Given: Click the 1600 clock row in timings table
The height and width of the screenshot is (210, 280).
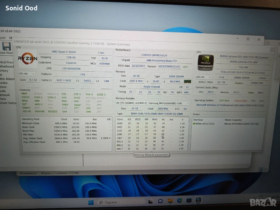Looking at the screenshot, I should click(x=120, y=124).
